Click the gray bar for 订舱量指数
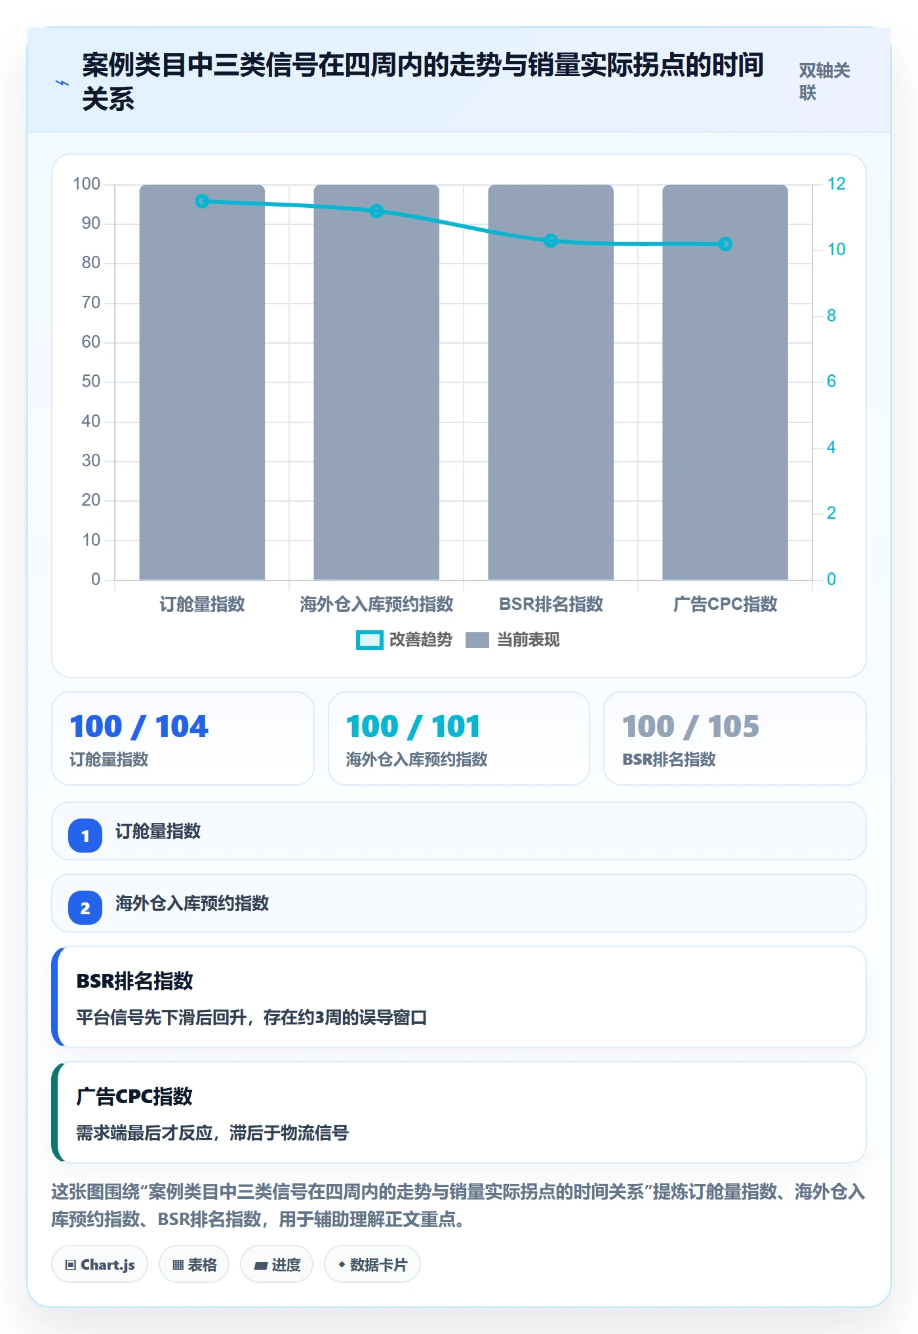Image resolution: width=918 pixels, height=1334 pixels. tap(202, 382)
